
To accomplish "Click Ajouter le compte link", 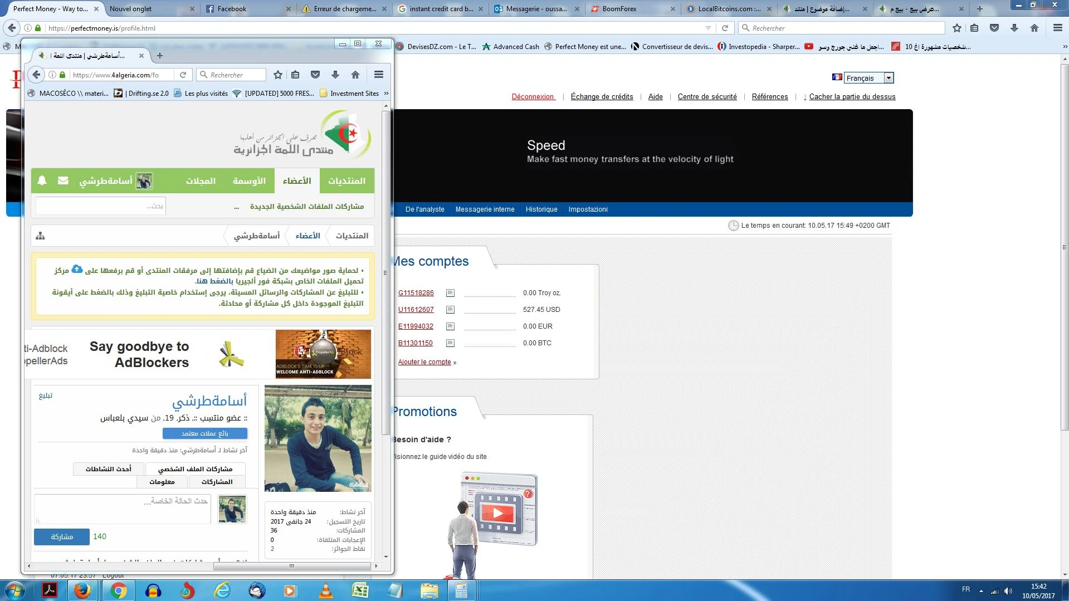I will pyautogui.click(x=424, y=362).
